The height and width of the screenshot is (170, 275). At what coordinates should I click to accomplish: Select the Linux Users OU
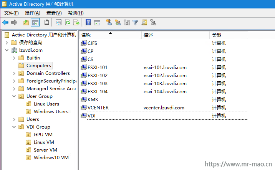click(x=46, y=104)
